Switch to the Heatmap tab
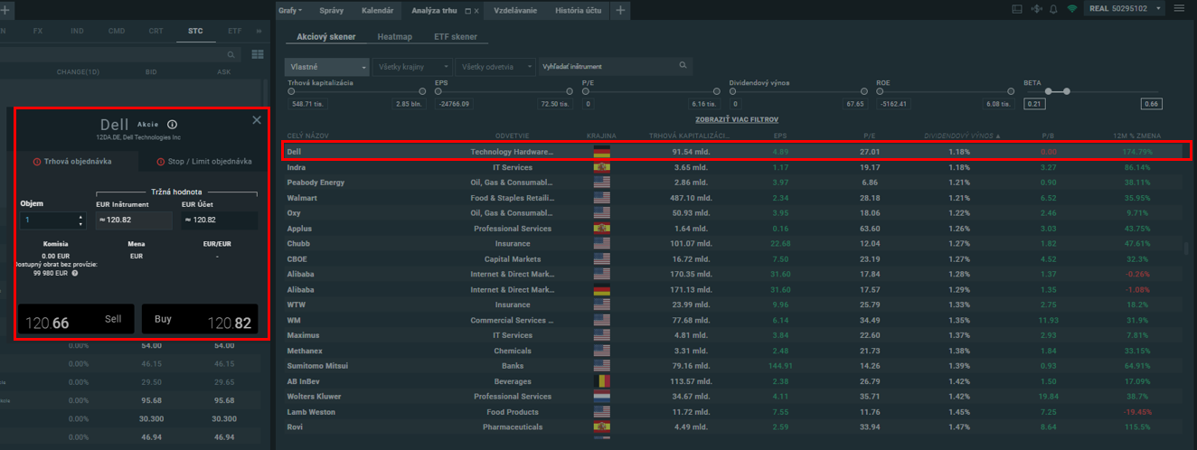The height and width of the screenshot is (450, 1197). coord(394,37)
